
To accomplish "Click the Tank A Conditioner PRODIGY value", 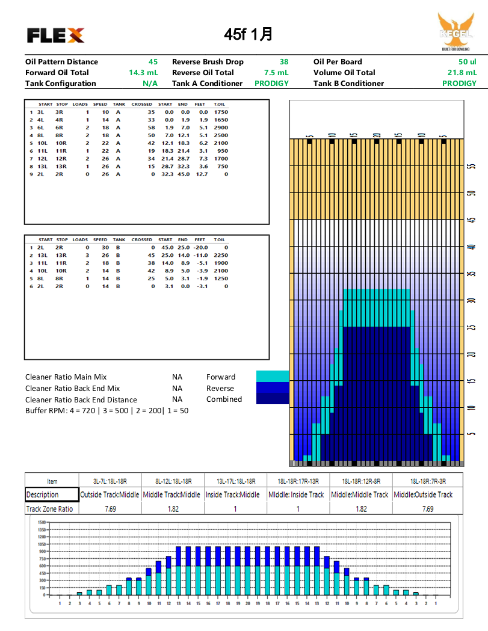I will 271,84.
